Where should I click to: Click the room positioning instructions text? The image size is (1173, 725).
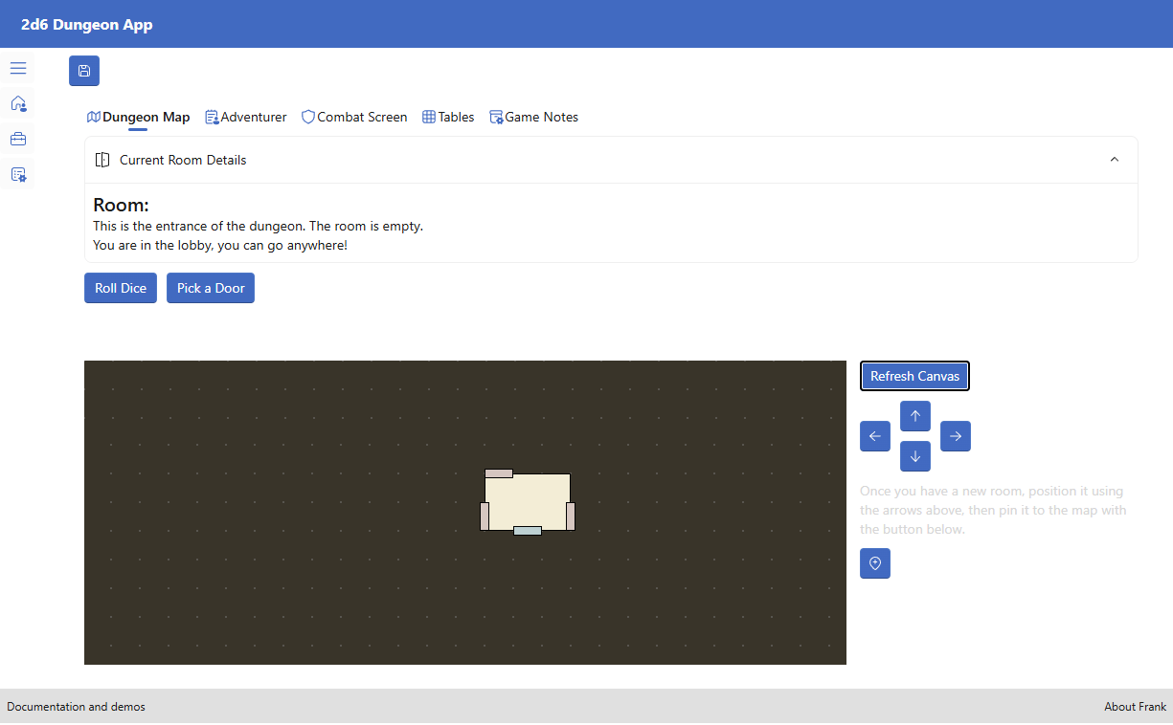(993, 510)
